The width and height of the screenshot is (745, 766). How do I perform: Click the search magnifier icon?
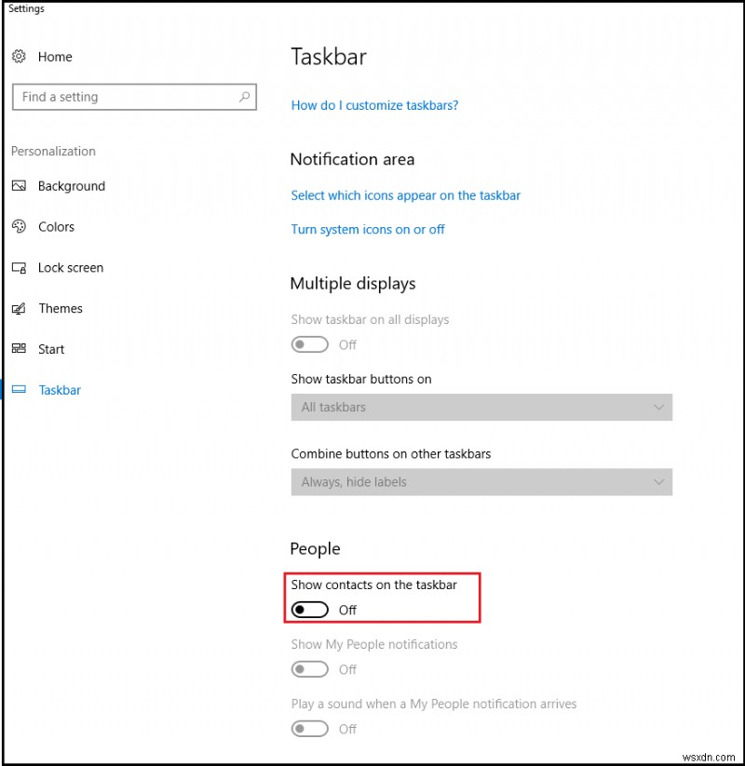click(x=244, y=97)
